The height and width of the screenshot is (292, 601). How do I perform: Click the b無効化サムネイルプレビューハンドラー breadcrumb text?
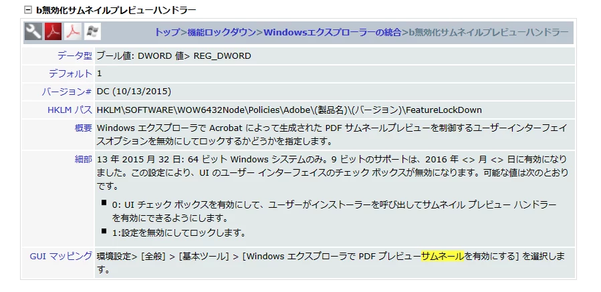pyautogui.click(x=489, y=32)
